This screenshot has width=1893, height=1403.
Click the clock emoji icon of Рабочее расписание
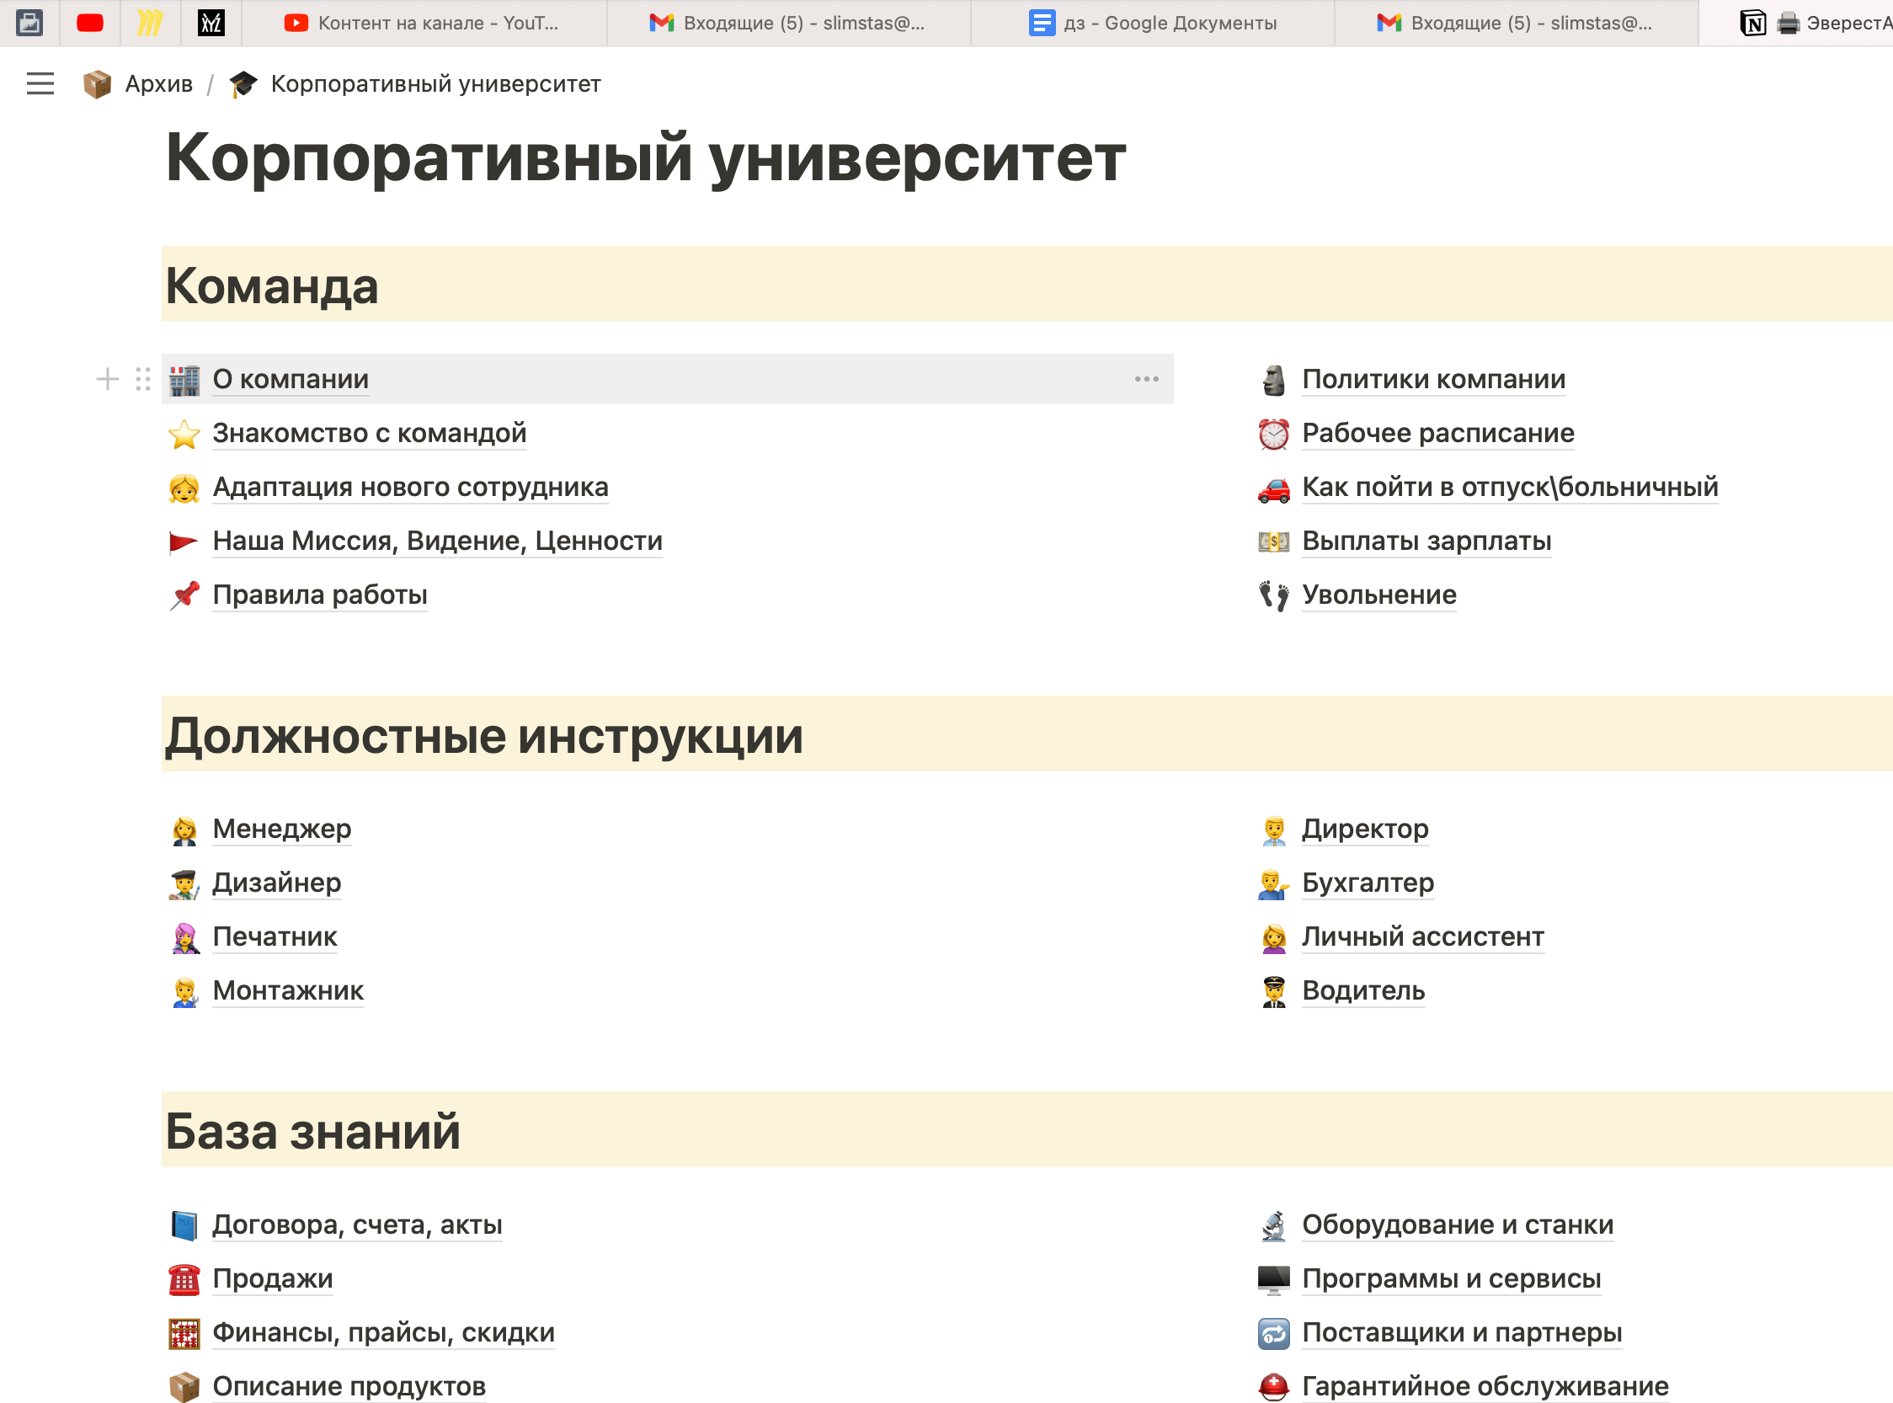[1272, 433]
